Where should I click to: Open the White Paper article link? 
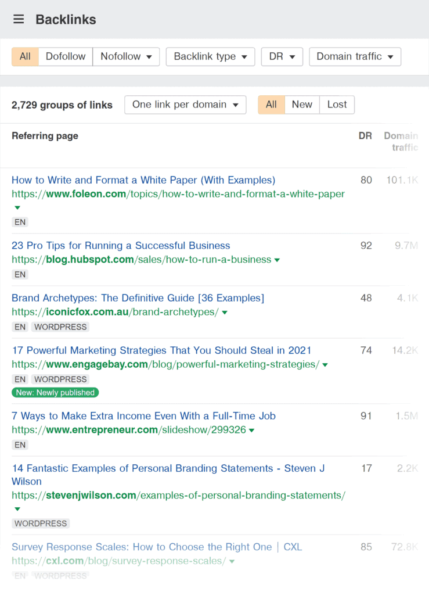coord(145,180)
